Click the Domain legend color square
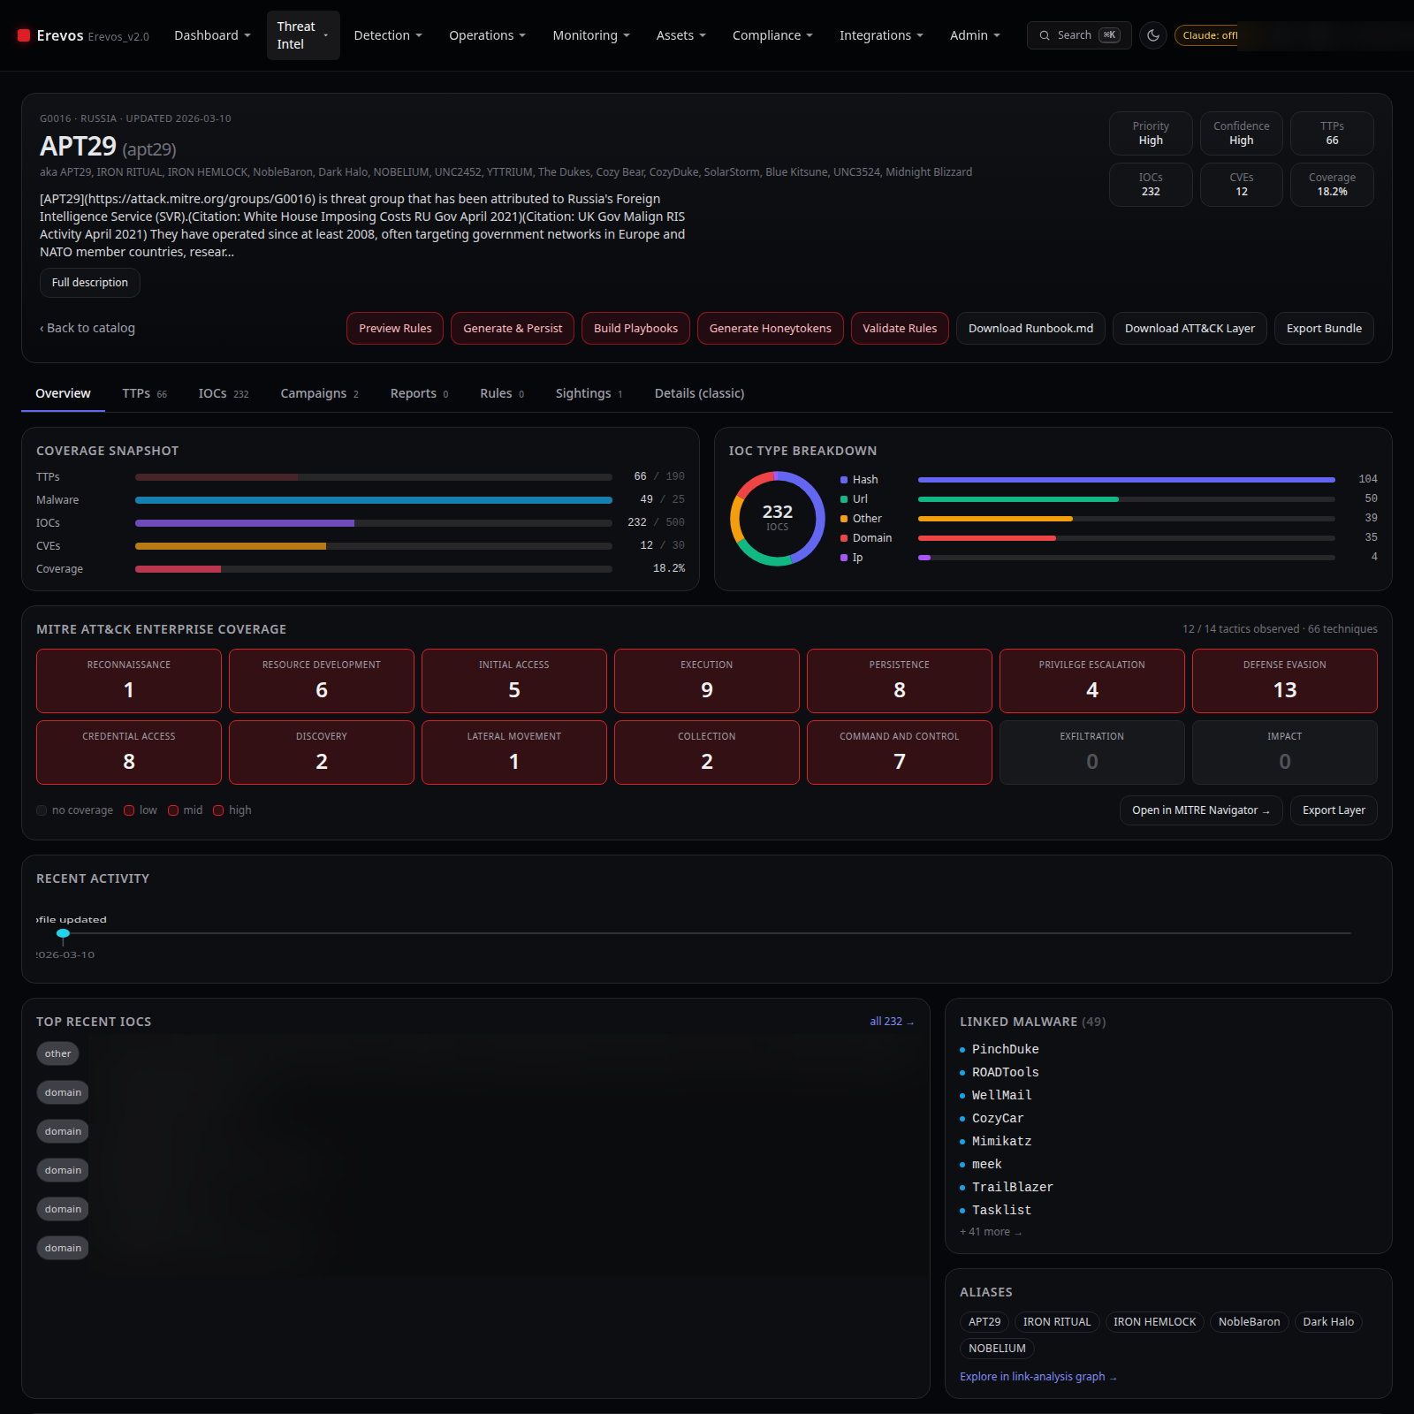Screen dimensions: 1414x1414 pos(844,538)
